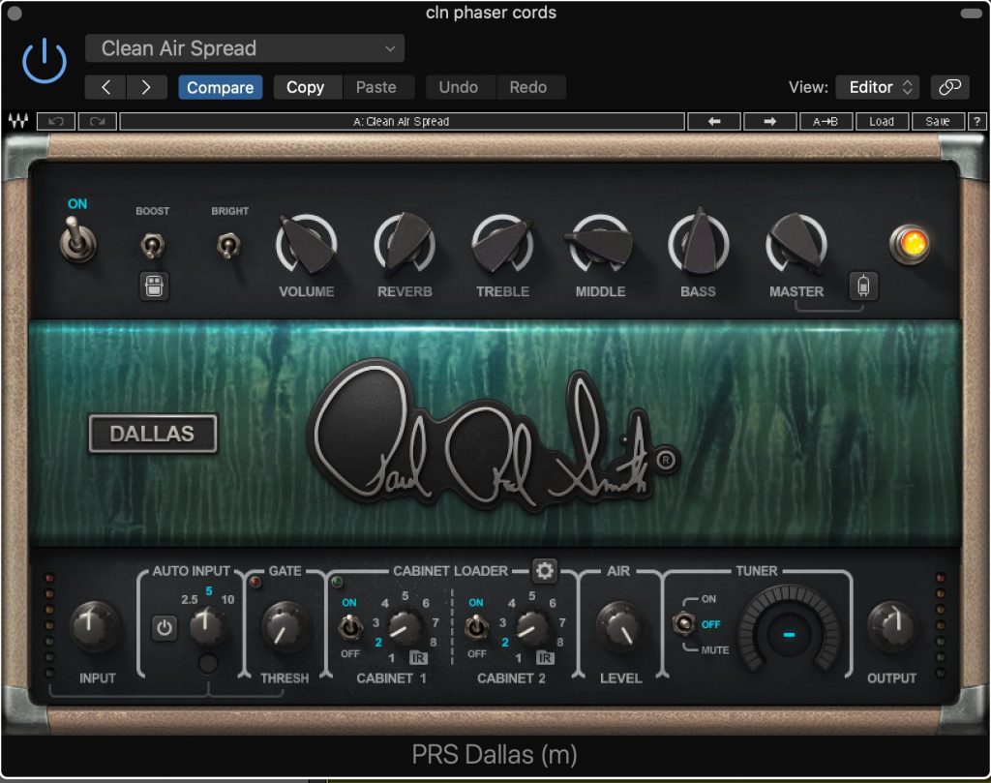Click the Treble knob

click(502, 244)
